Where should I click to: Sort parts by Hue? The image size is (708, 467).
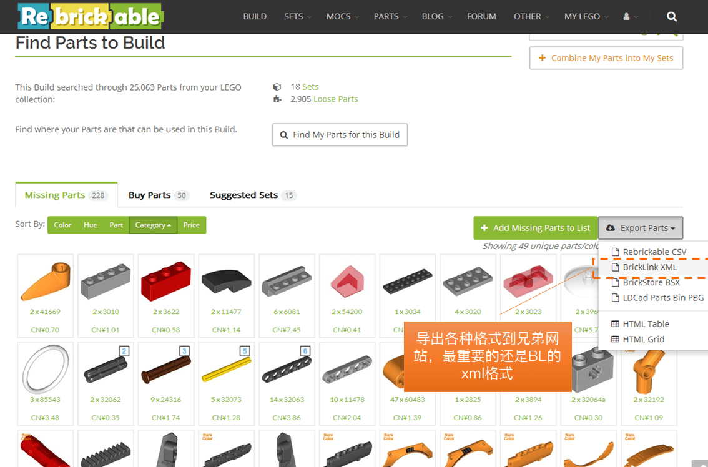pos(91,225)
